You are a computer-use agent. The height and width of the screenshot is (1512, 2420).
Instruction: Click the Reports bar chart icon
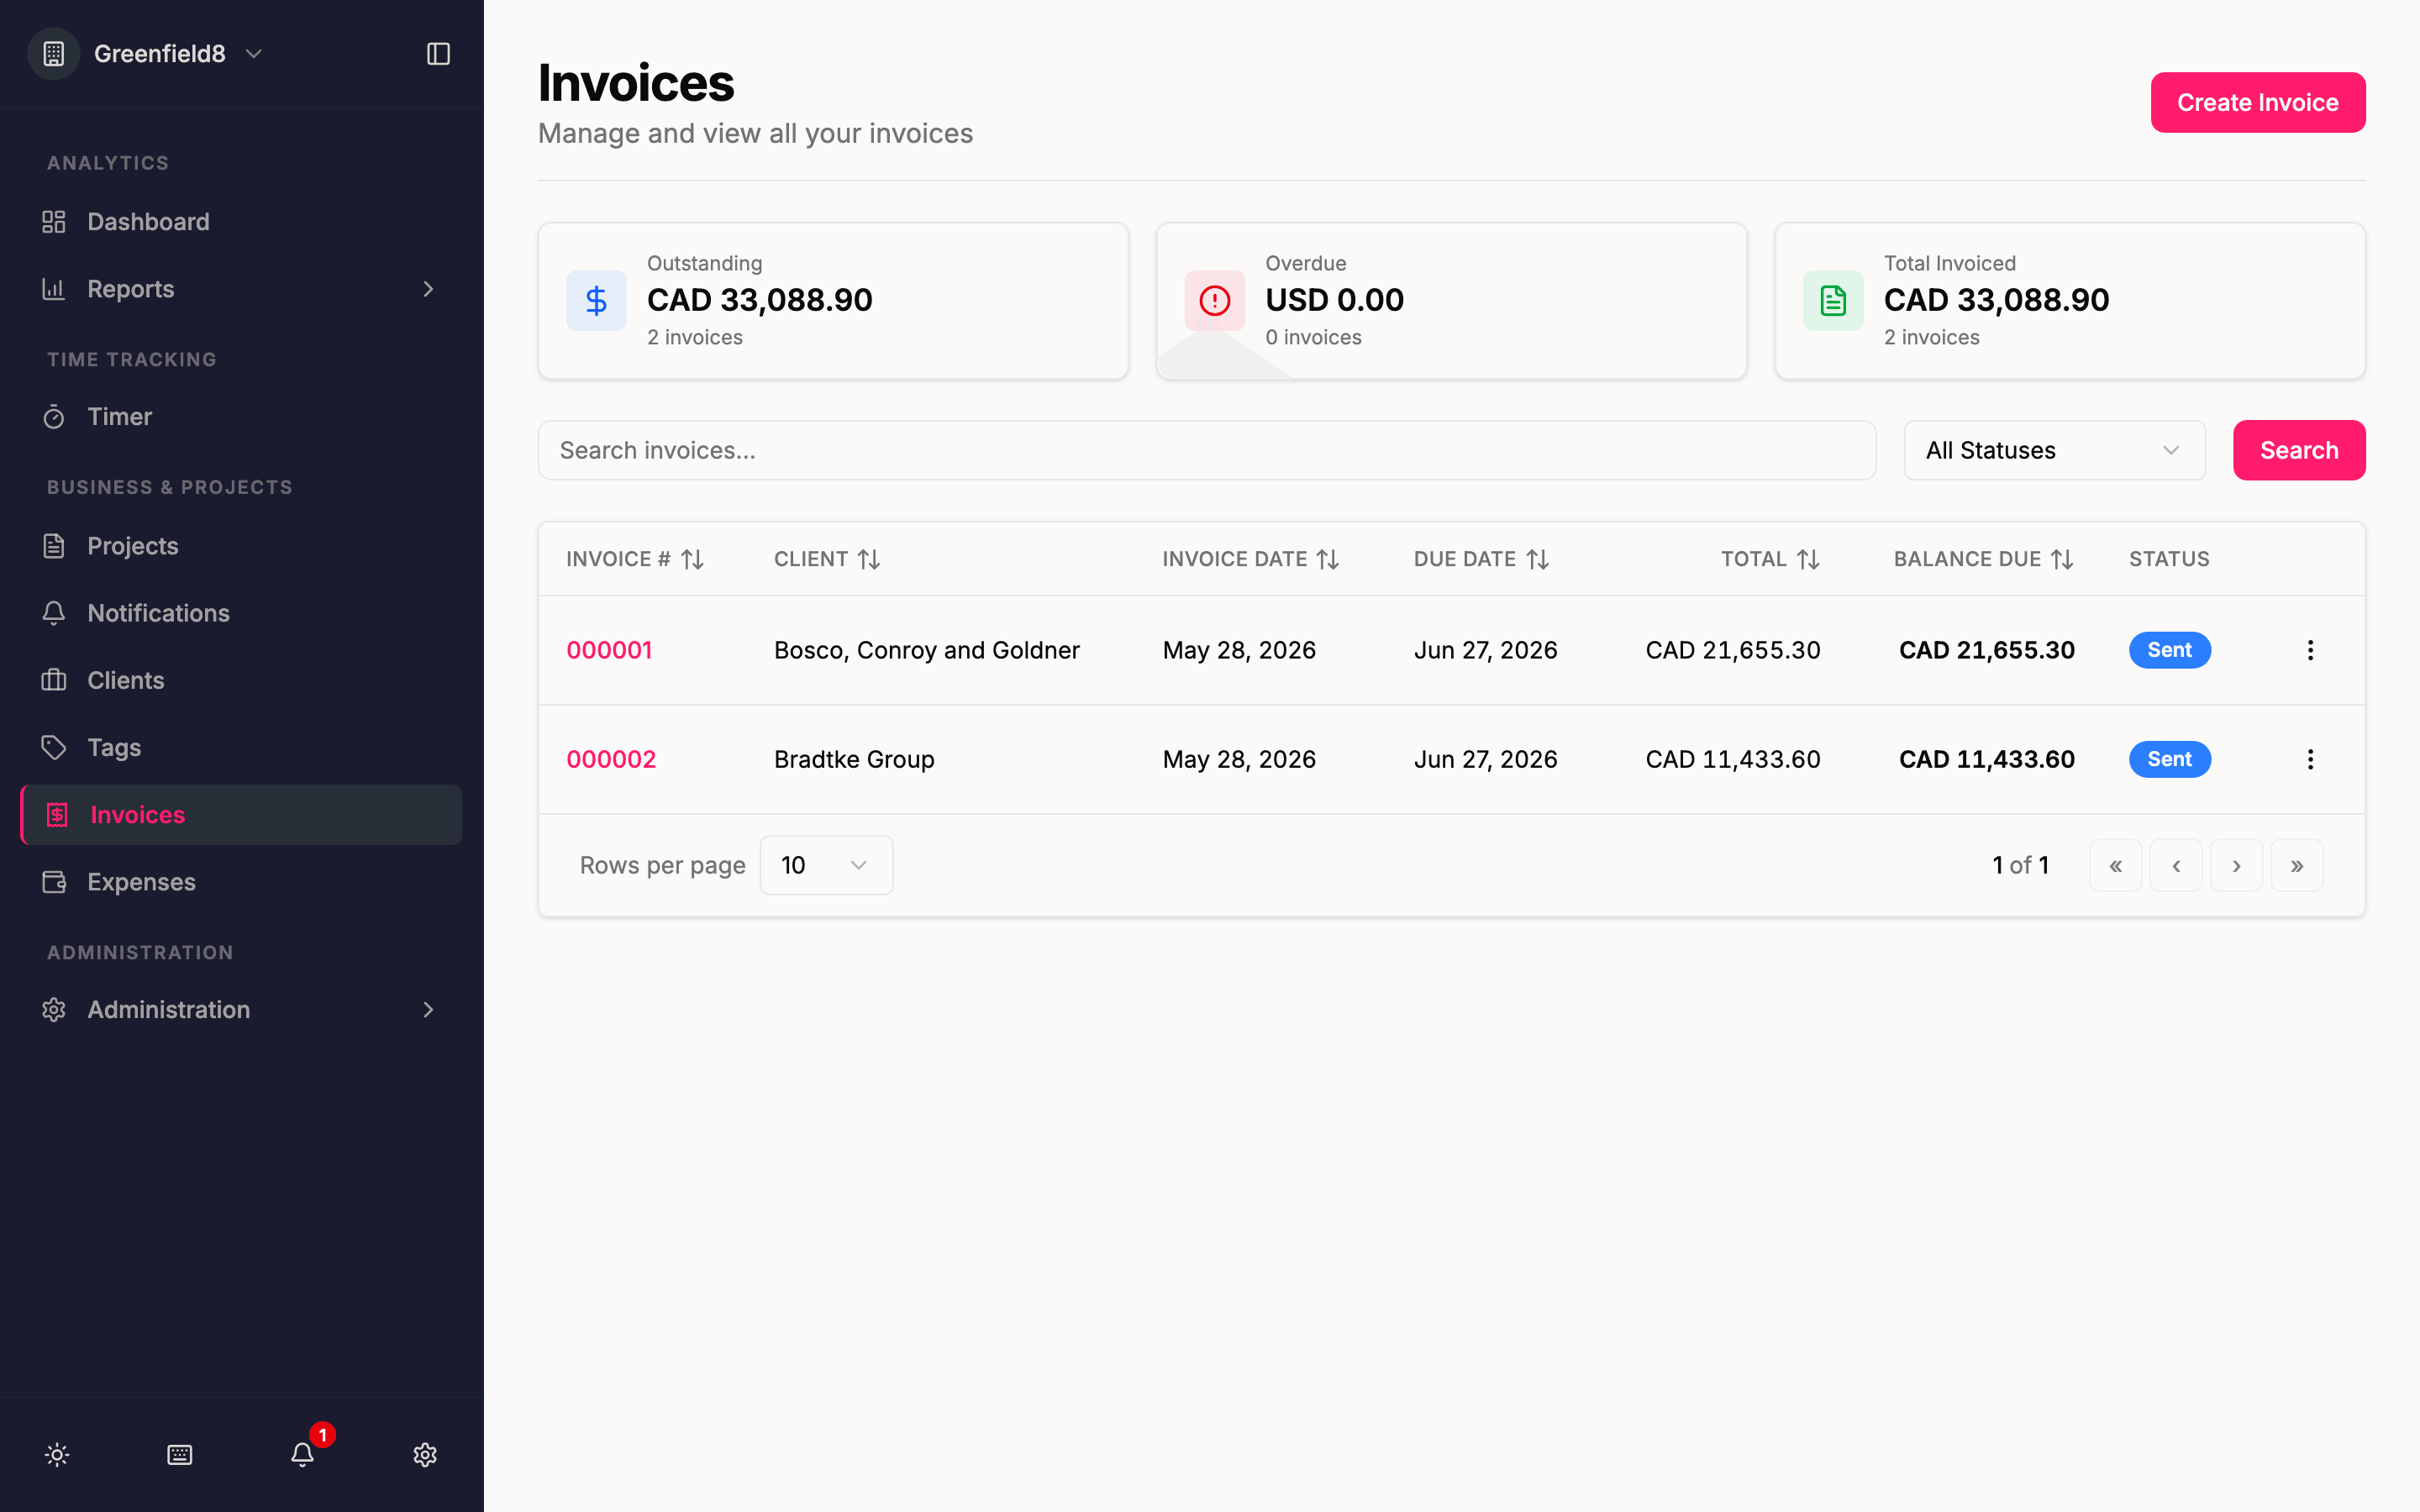[54, 289]
